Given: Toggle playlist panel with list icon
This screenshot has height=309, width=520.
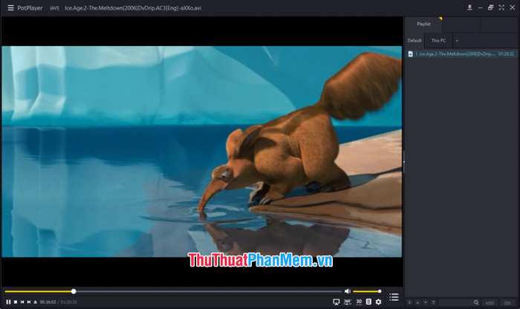Looking at the screenshot, I should point(394,296).
